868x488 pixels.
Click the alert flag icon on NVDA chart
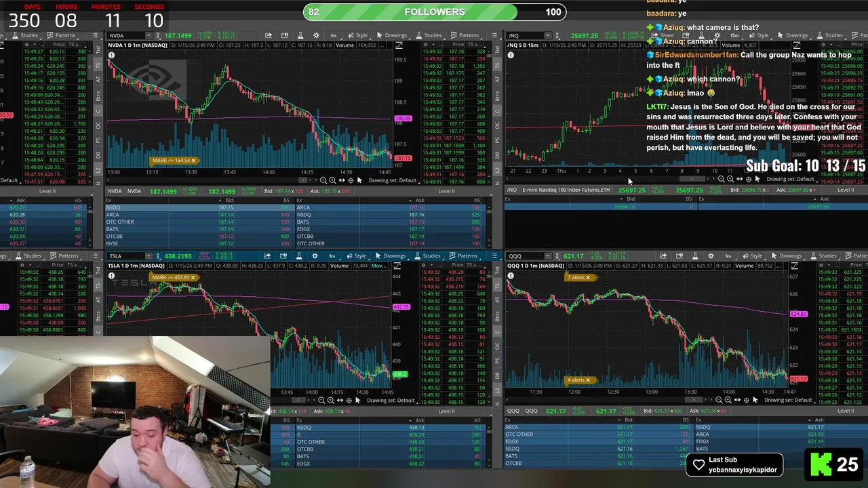coord(285,35)
